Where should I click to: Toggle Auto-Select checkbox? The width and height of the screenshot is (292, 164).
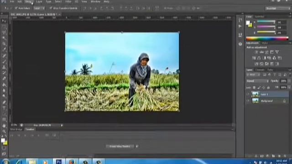[16, 8]
